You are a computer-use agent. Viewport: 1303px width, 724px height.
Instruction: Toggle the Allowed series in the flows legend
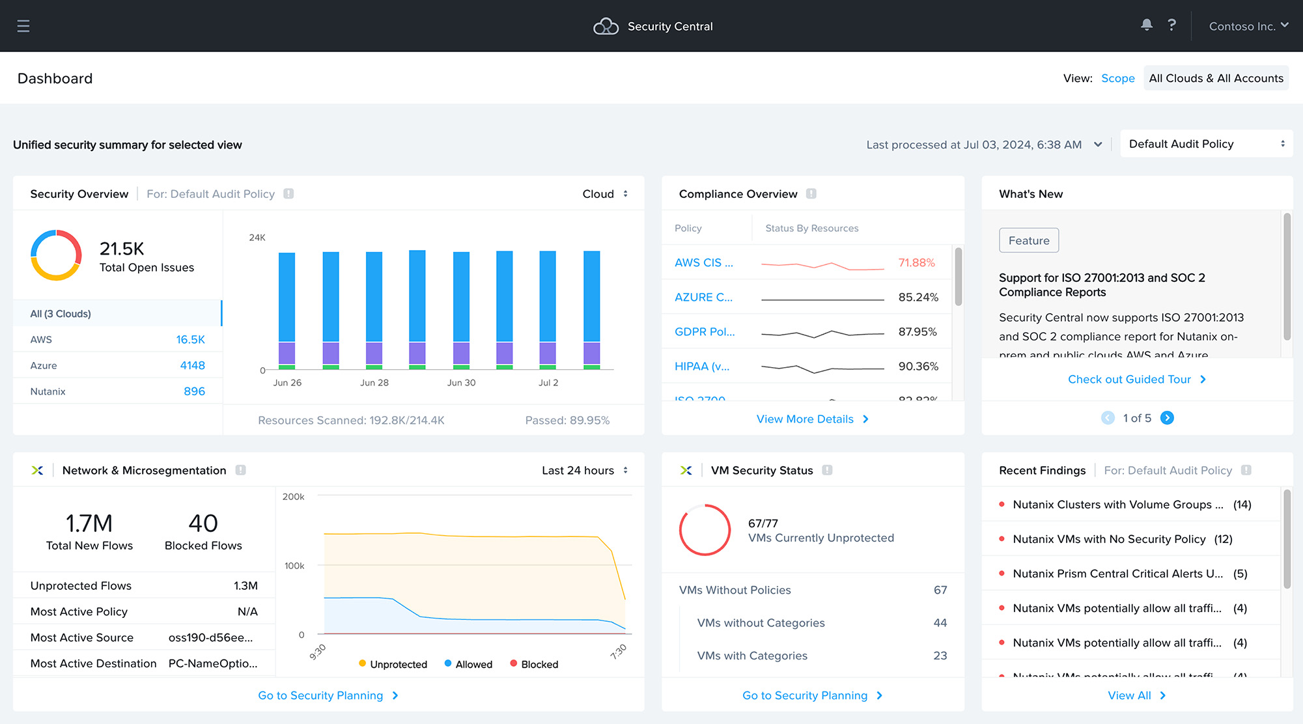click(x=468, y=663)
